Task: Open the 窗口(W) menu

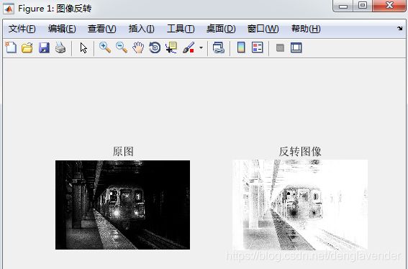Action: (x=263, y=29)
